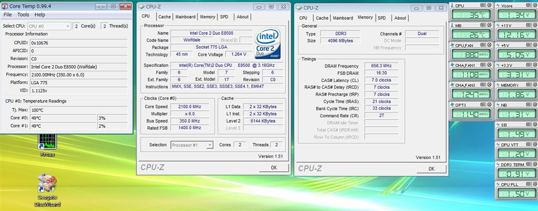Close the MB temperature widget
The height and width of the screenshot is (211, 538).
[489, 25]
